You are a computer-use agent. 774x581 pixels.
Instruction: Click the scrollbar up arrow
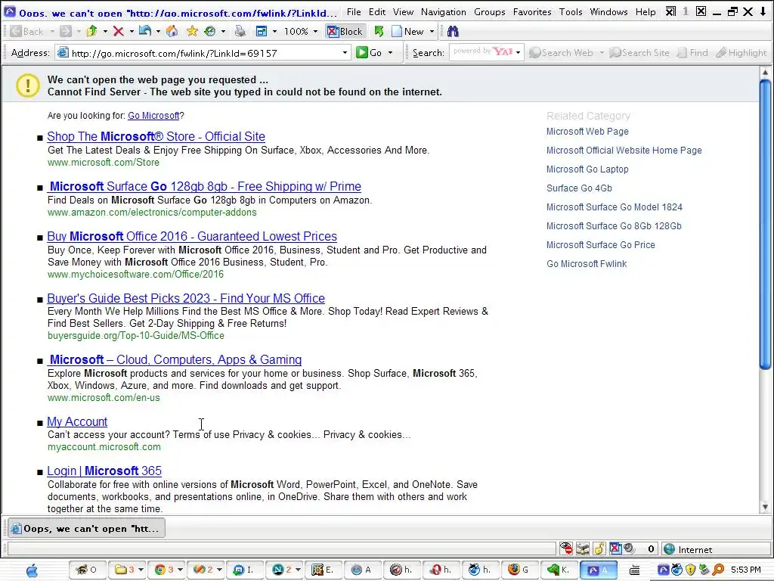[x=765, y=73]
